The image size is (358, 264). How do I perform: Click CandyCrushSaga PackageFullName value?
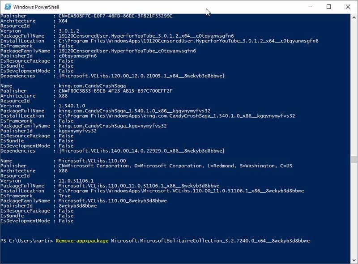(x=135, y=111)
